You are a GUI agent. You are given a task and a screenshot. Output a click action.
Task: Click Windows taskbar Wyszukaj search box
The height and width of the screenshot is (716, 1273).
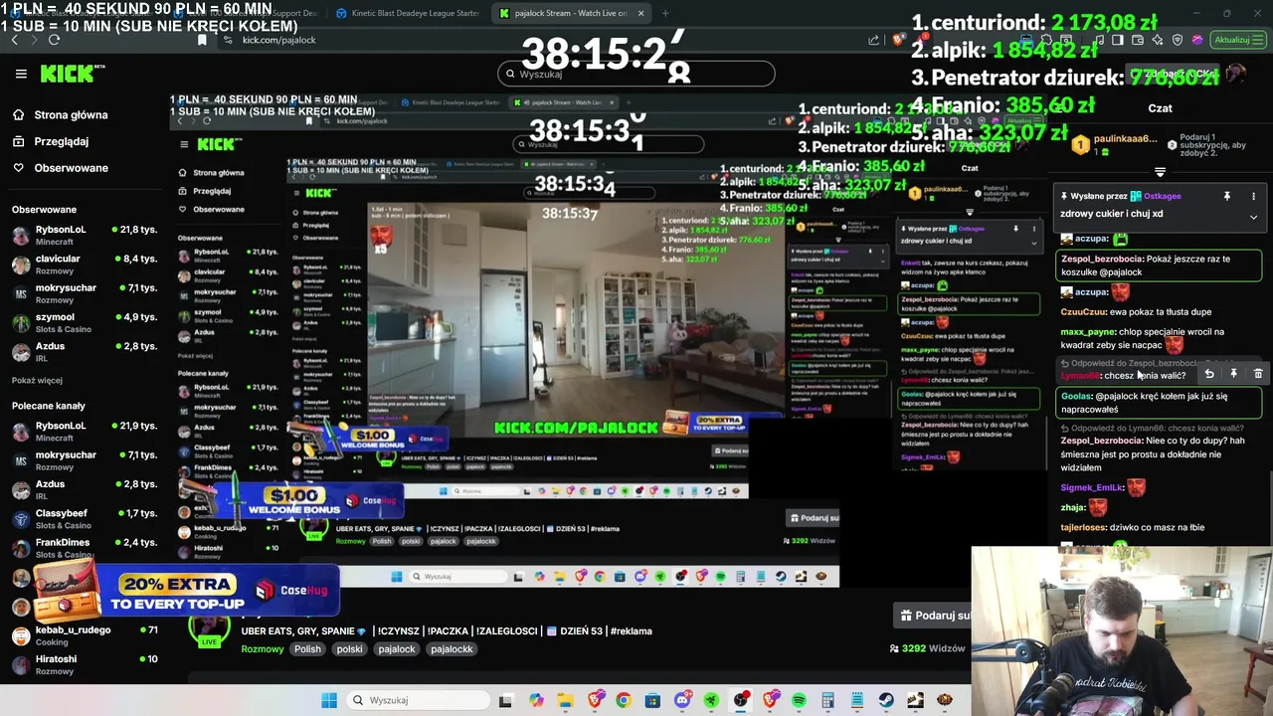tap(418, 700)
